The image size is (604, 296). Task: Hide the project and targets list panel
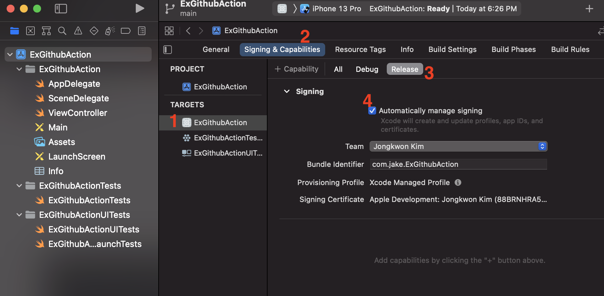pyautogui.click(x=168, y=50)
